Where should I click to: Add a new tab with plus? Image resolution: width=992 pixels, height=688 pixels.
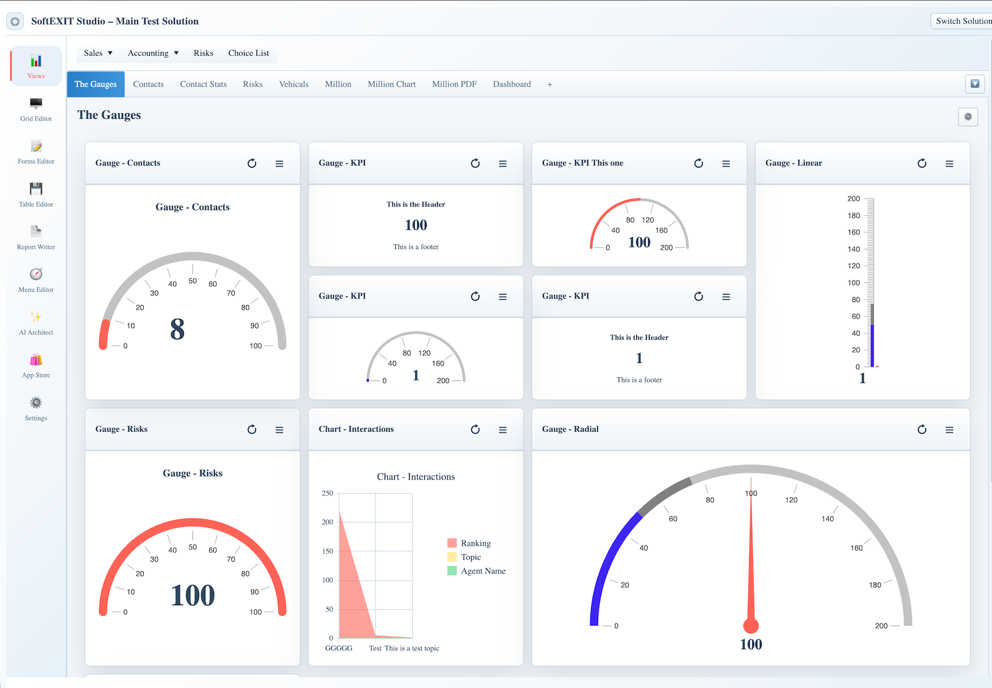click(x=550, y=85)
